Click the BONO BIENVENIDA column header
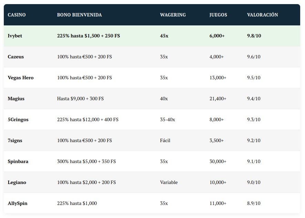This screenshot has height=218, width=305. 79,15
